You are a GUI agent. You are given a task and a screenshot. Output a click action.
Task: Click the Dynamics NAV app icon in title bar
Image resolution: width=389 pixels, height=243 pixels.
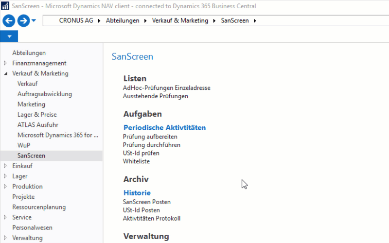click(x=5, y=6)
